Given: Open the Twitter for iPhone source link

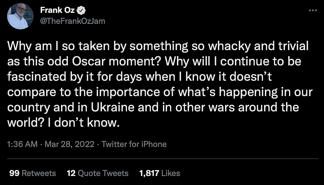Looking at the screenshot, I should 134,144.
